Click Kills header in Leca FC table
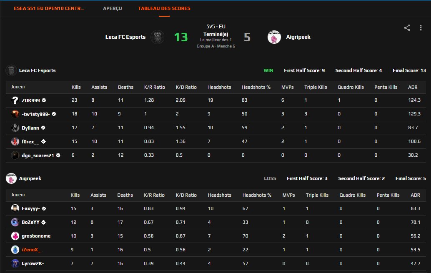Screen dimensions: 431x273 tap(76, 87)
